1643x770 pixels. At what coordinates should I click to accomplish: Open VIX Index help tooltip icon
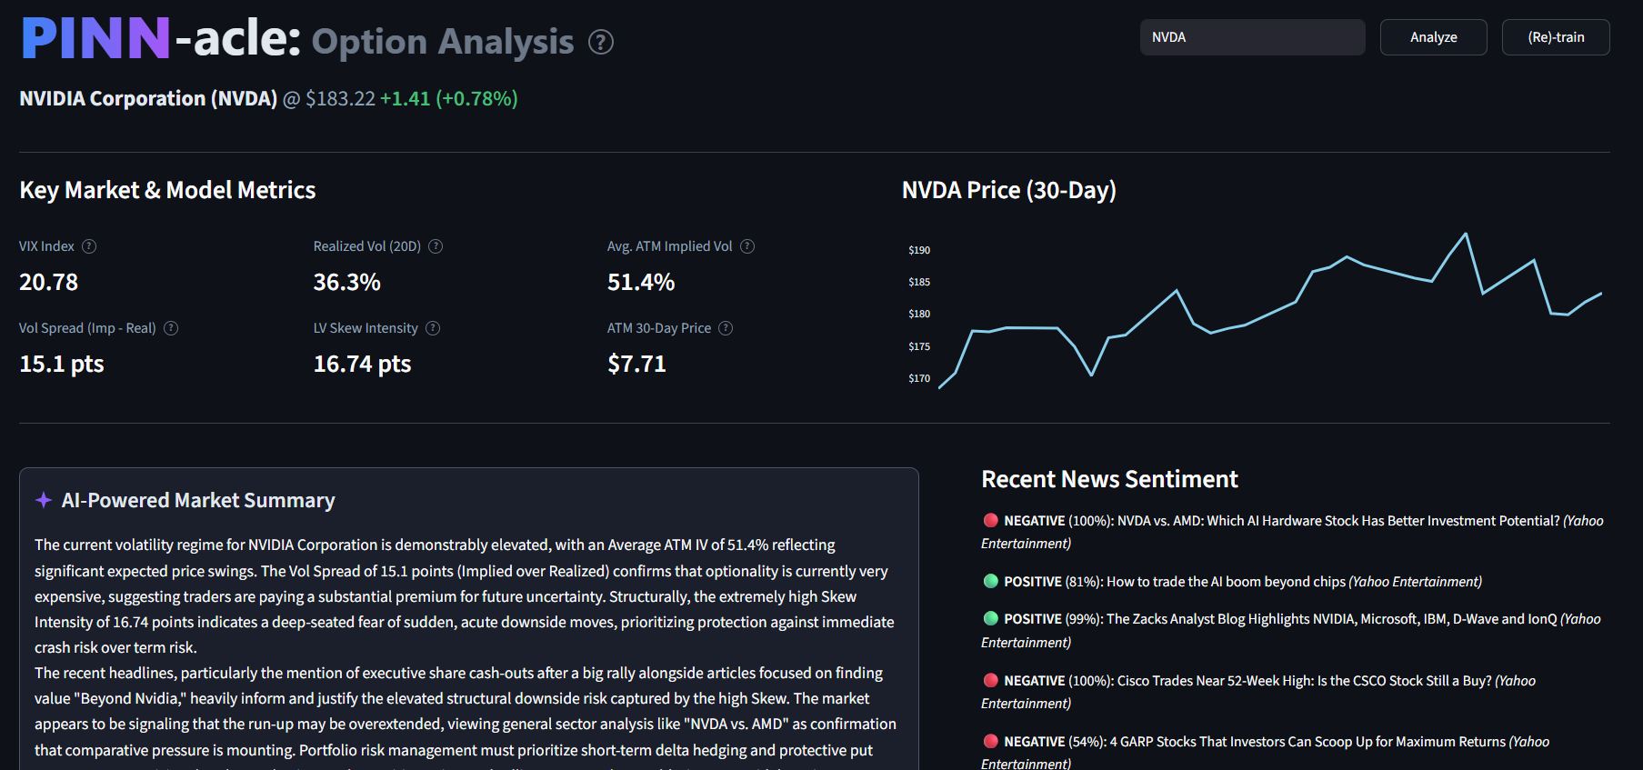click(89, 246)
